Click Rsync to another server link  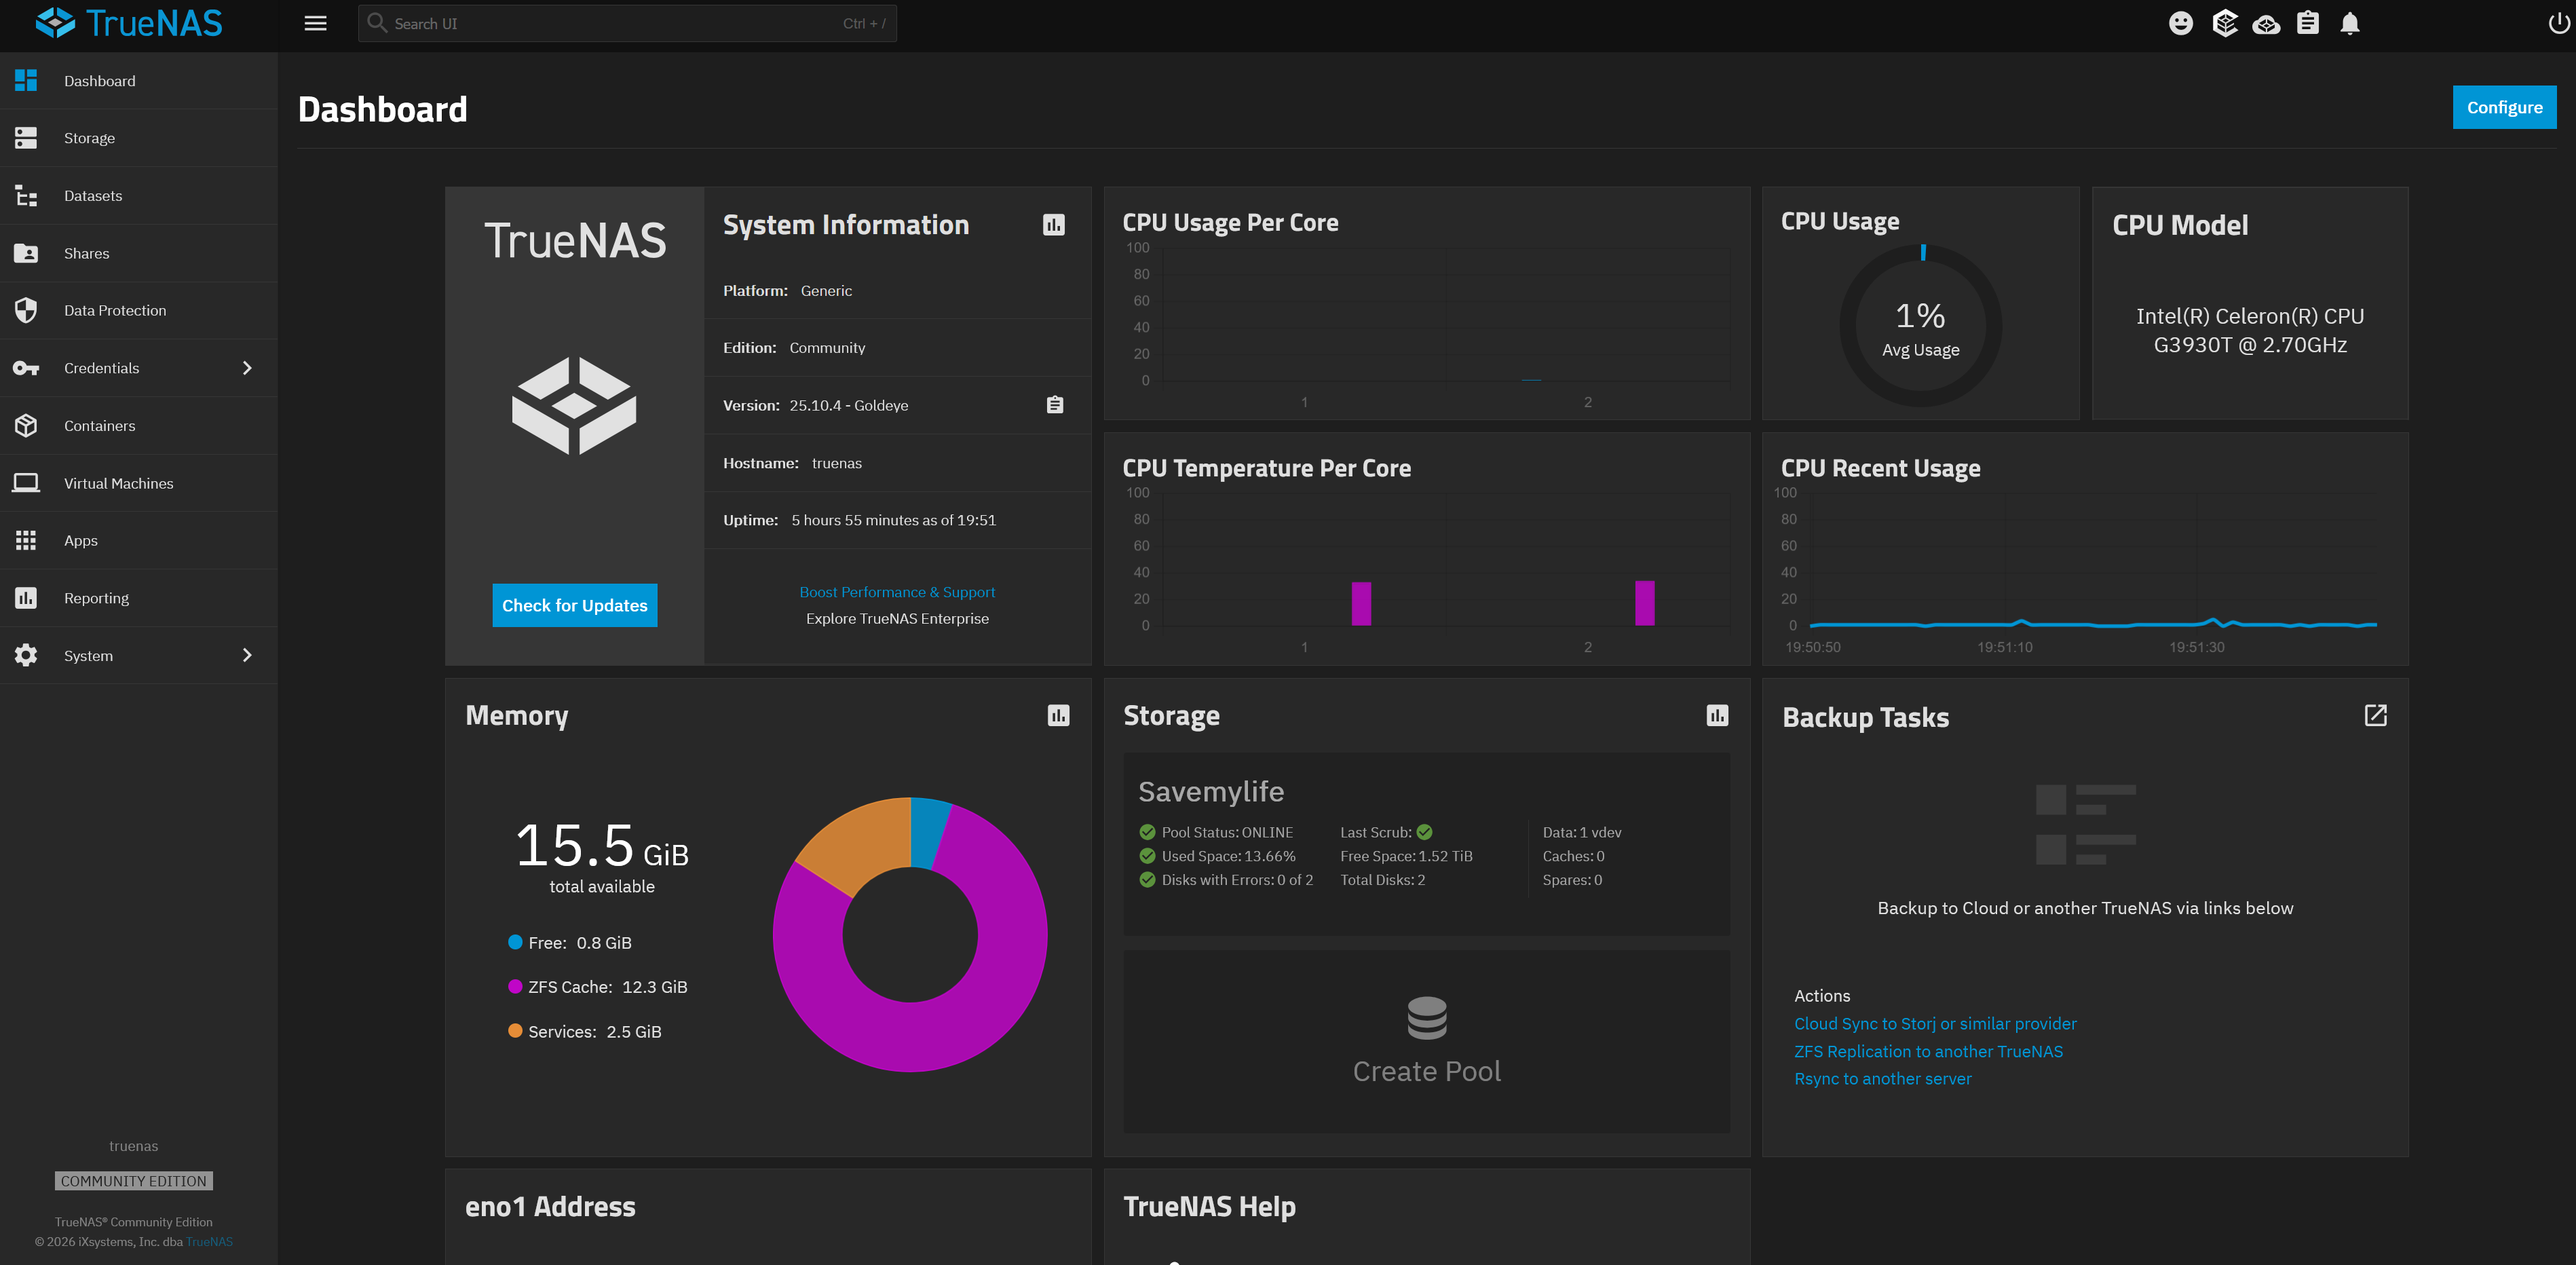point(1883,1078)
